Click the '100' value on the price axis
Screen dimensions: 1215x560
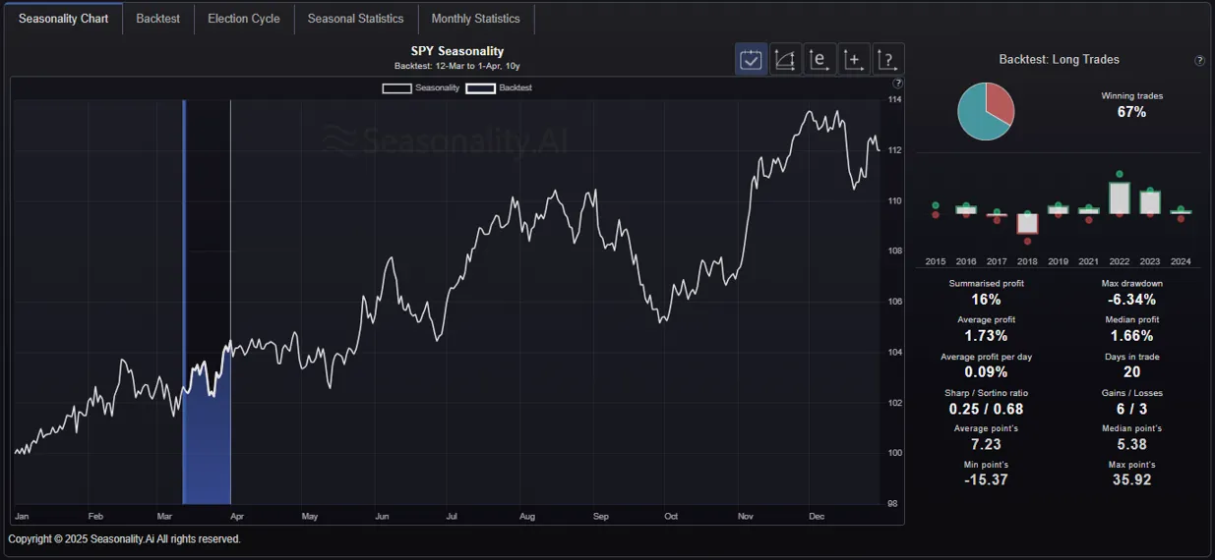[894, 453]
